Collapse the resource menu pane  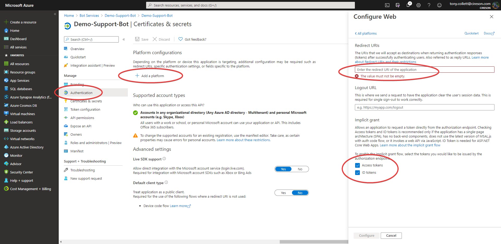coord(124,39)
